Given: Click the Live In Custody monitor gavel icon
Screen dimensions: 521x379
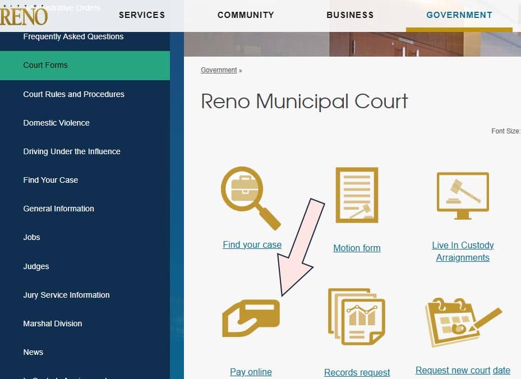Looking at the screenshot, I should pos(463,196).
